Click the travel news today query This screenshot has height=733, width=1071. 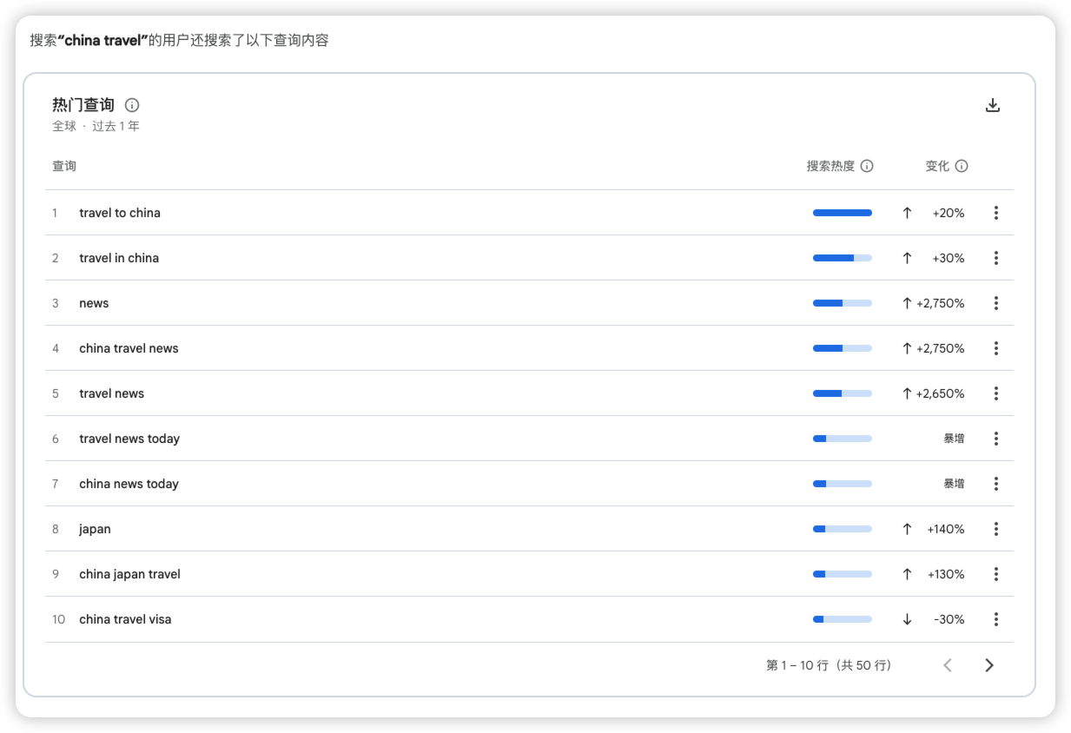tap(129, 439)
